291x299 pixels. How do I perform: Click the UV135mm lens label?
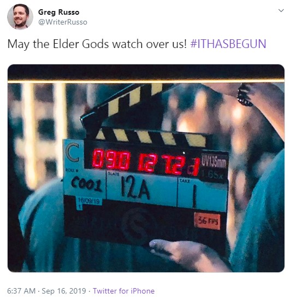pos(213,162)
